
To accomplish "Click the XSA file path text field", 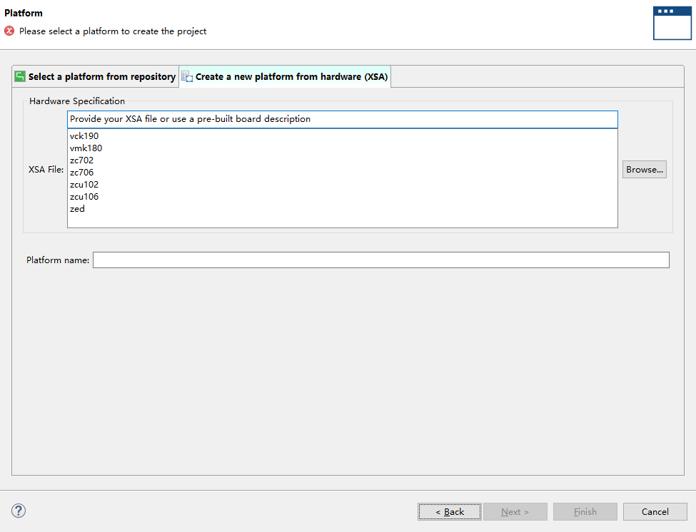I will click(343, 119).
